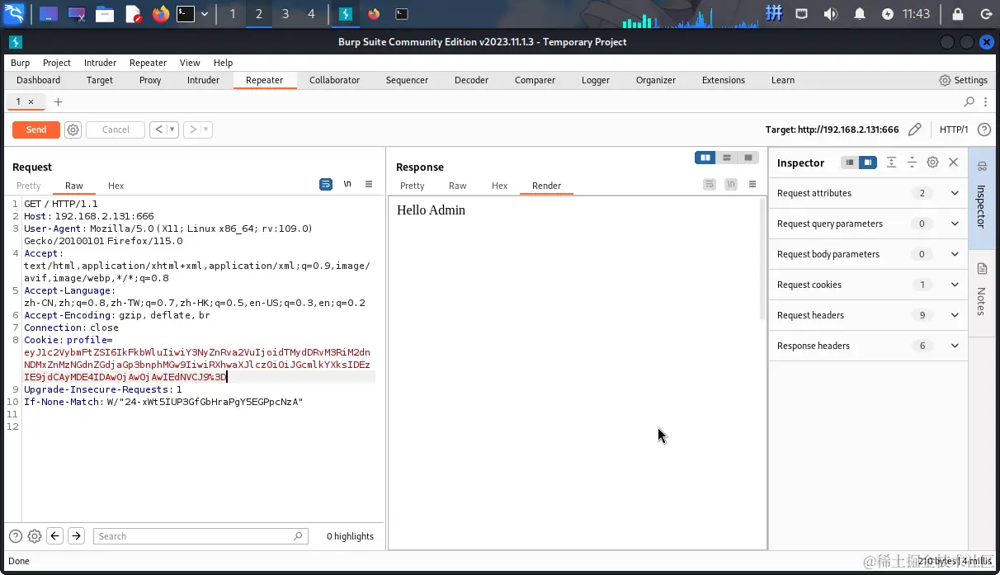
Task: Open the Decoder tab
Action: tap(472, 80)
